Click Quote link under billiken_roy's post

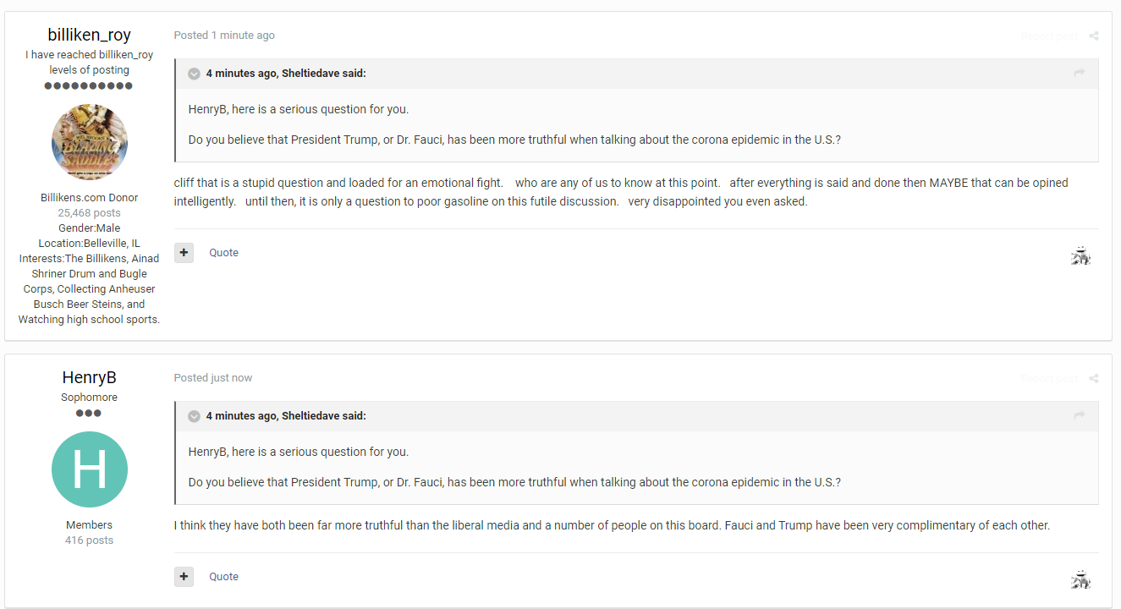(x=224, y=252)
